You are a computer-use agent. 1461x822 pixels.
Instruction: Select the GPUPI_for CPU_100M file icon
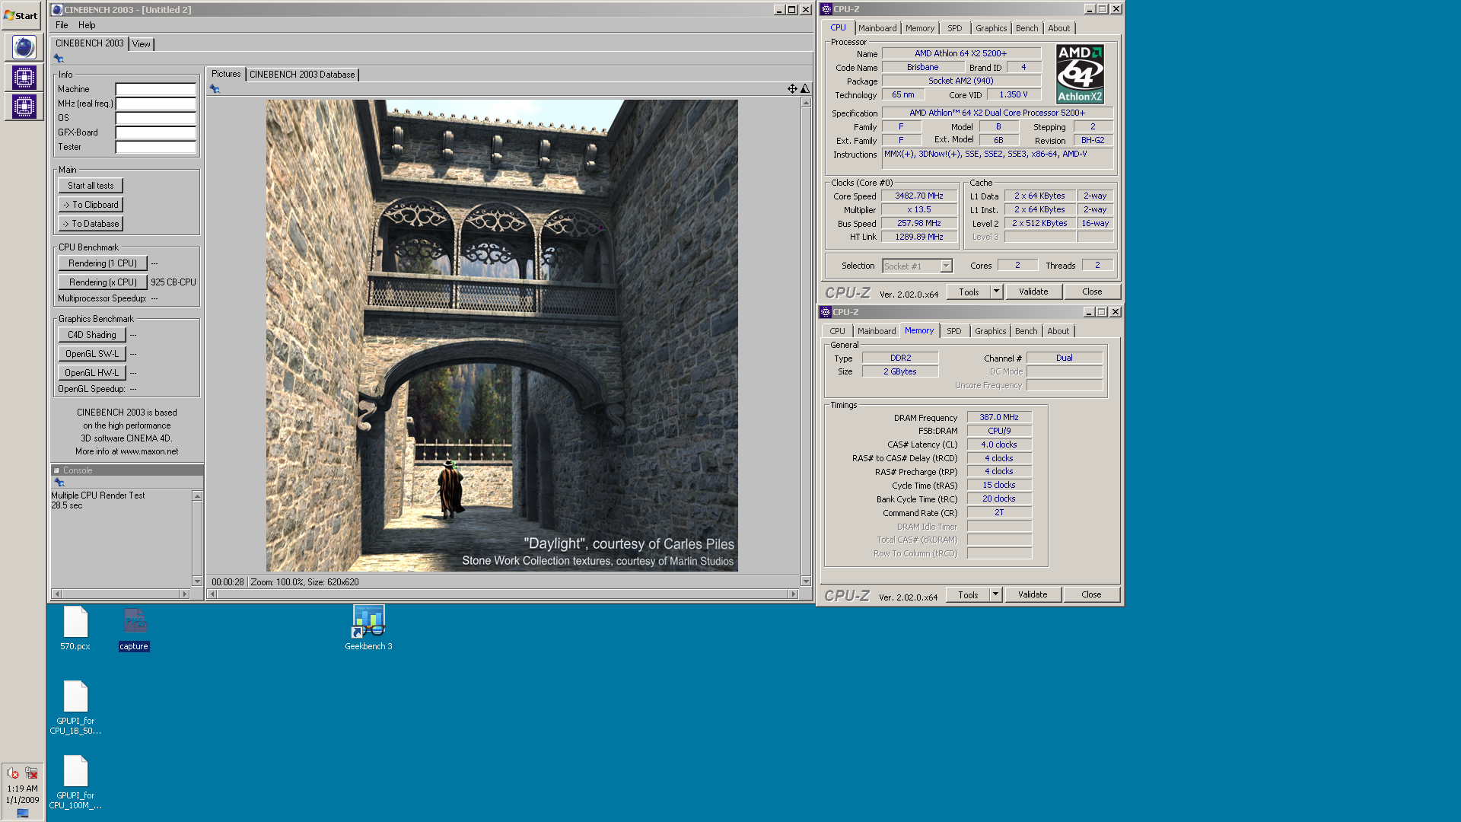pyautogui.click(x=75, y=782)
